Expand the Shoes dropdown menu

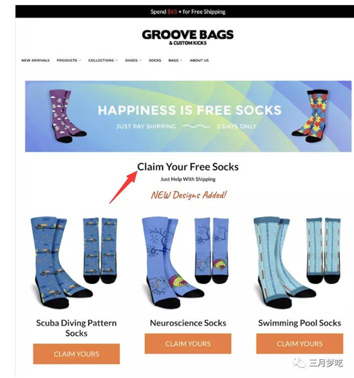133,61
